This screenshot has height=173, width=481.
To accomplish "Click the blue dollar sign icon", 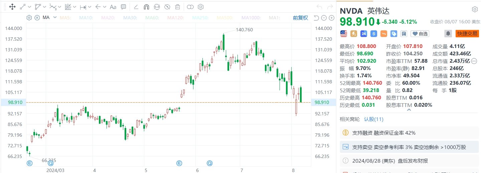I will (x=374, y=33).
